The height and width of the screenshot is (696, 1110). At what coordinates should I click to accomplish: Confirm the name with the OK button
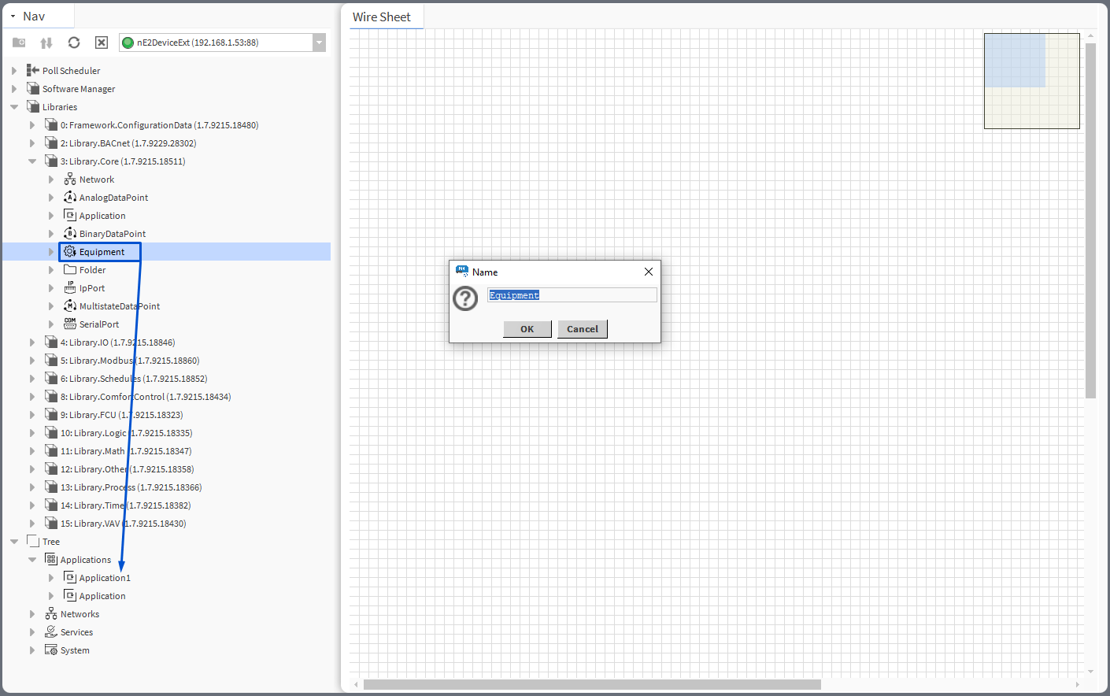click(x=527, y=329)
